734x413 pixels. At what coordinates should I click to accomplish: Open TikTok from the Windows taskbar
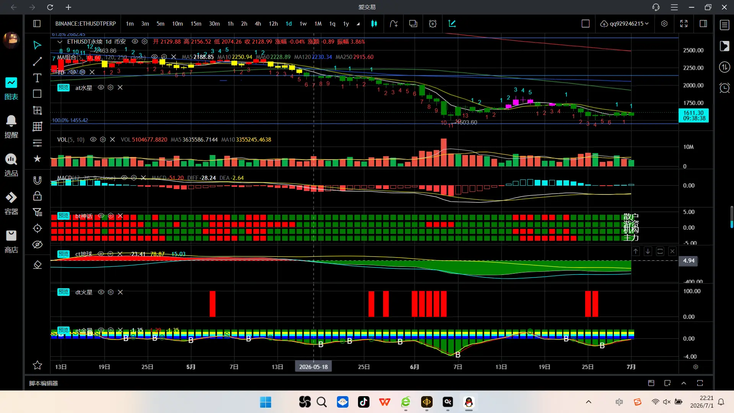pyautogui.click(x=363, y=402)
